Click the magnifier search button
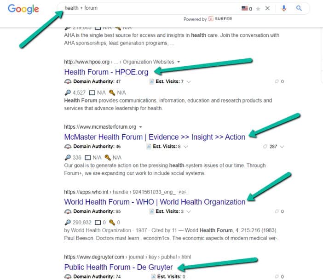The image size is (323, 280). 299,8
